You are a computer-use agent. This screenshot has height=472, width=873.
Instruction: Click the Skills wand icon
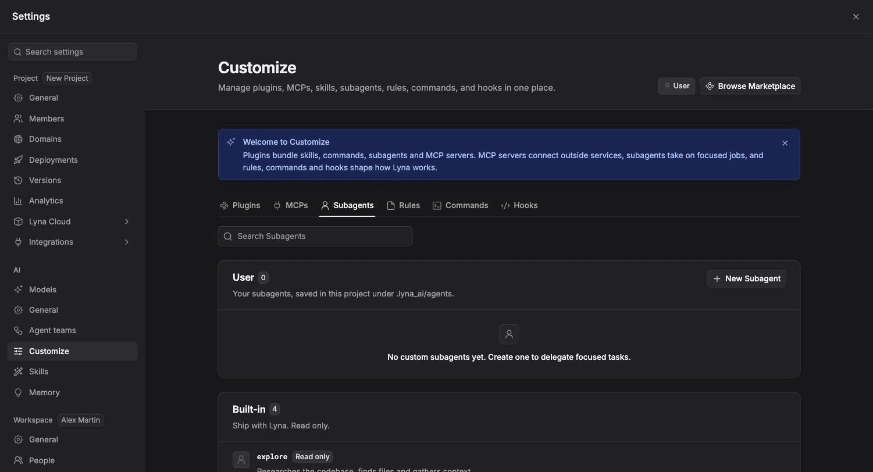coord(18,371)
